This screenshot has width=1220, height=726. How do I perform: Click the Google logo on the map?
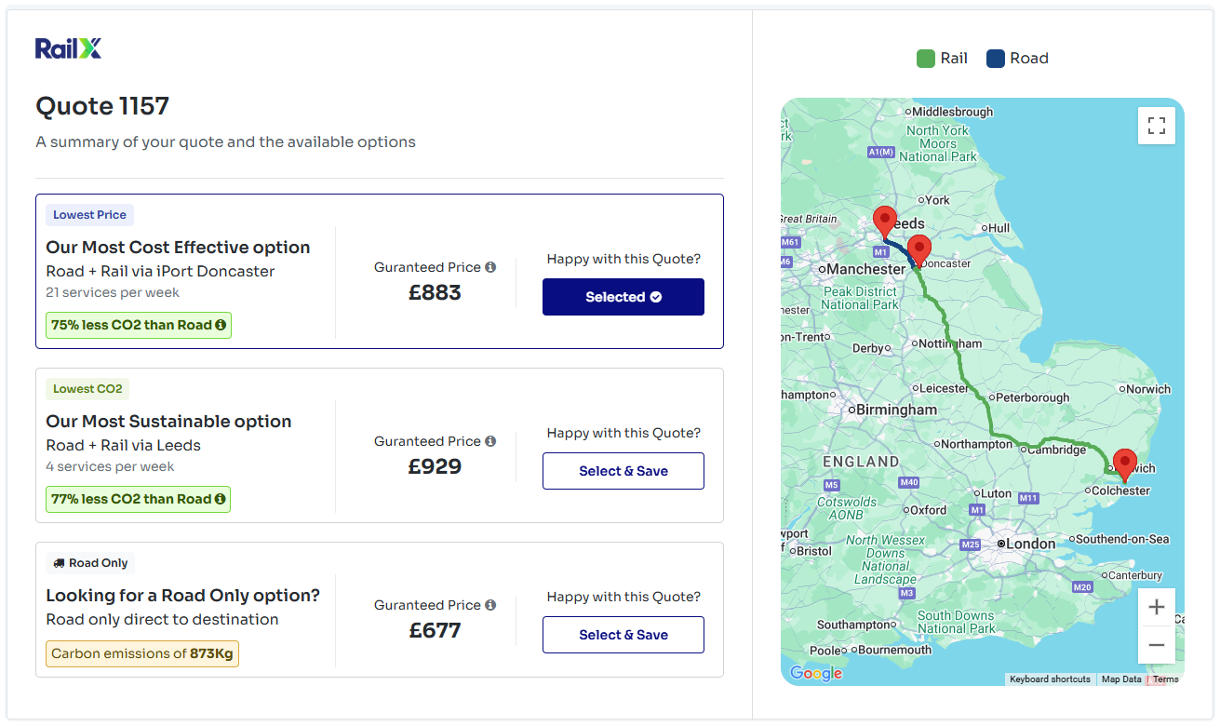(815, 673)
